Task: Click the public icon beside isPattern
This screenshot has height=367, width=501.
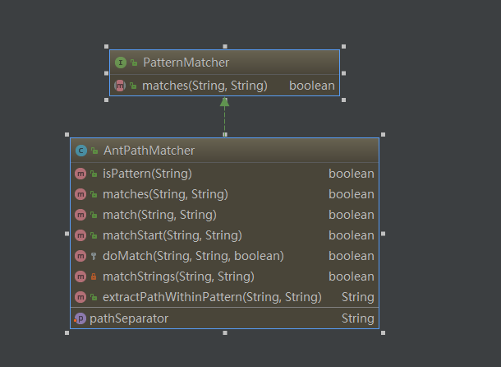Action: click(94, 174)
